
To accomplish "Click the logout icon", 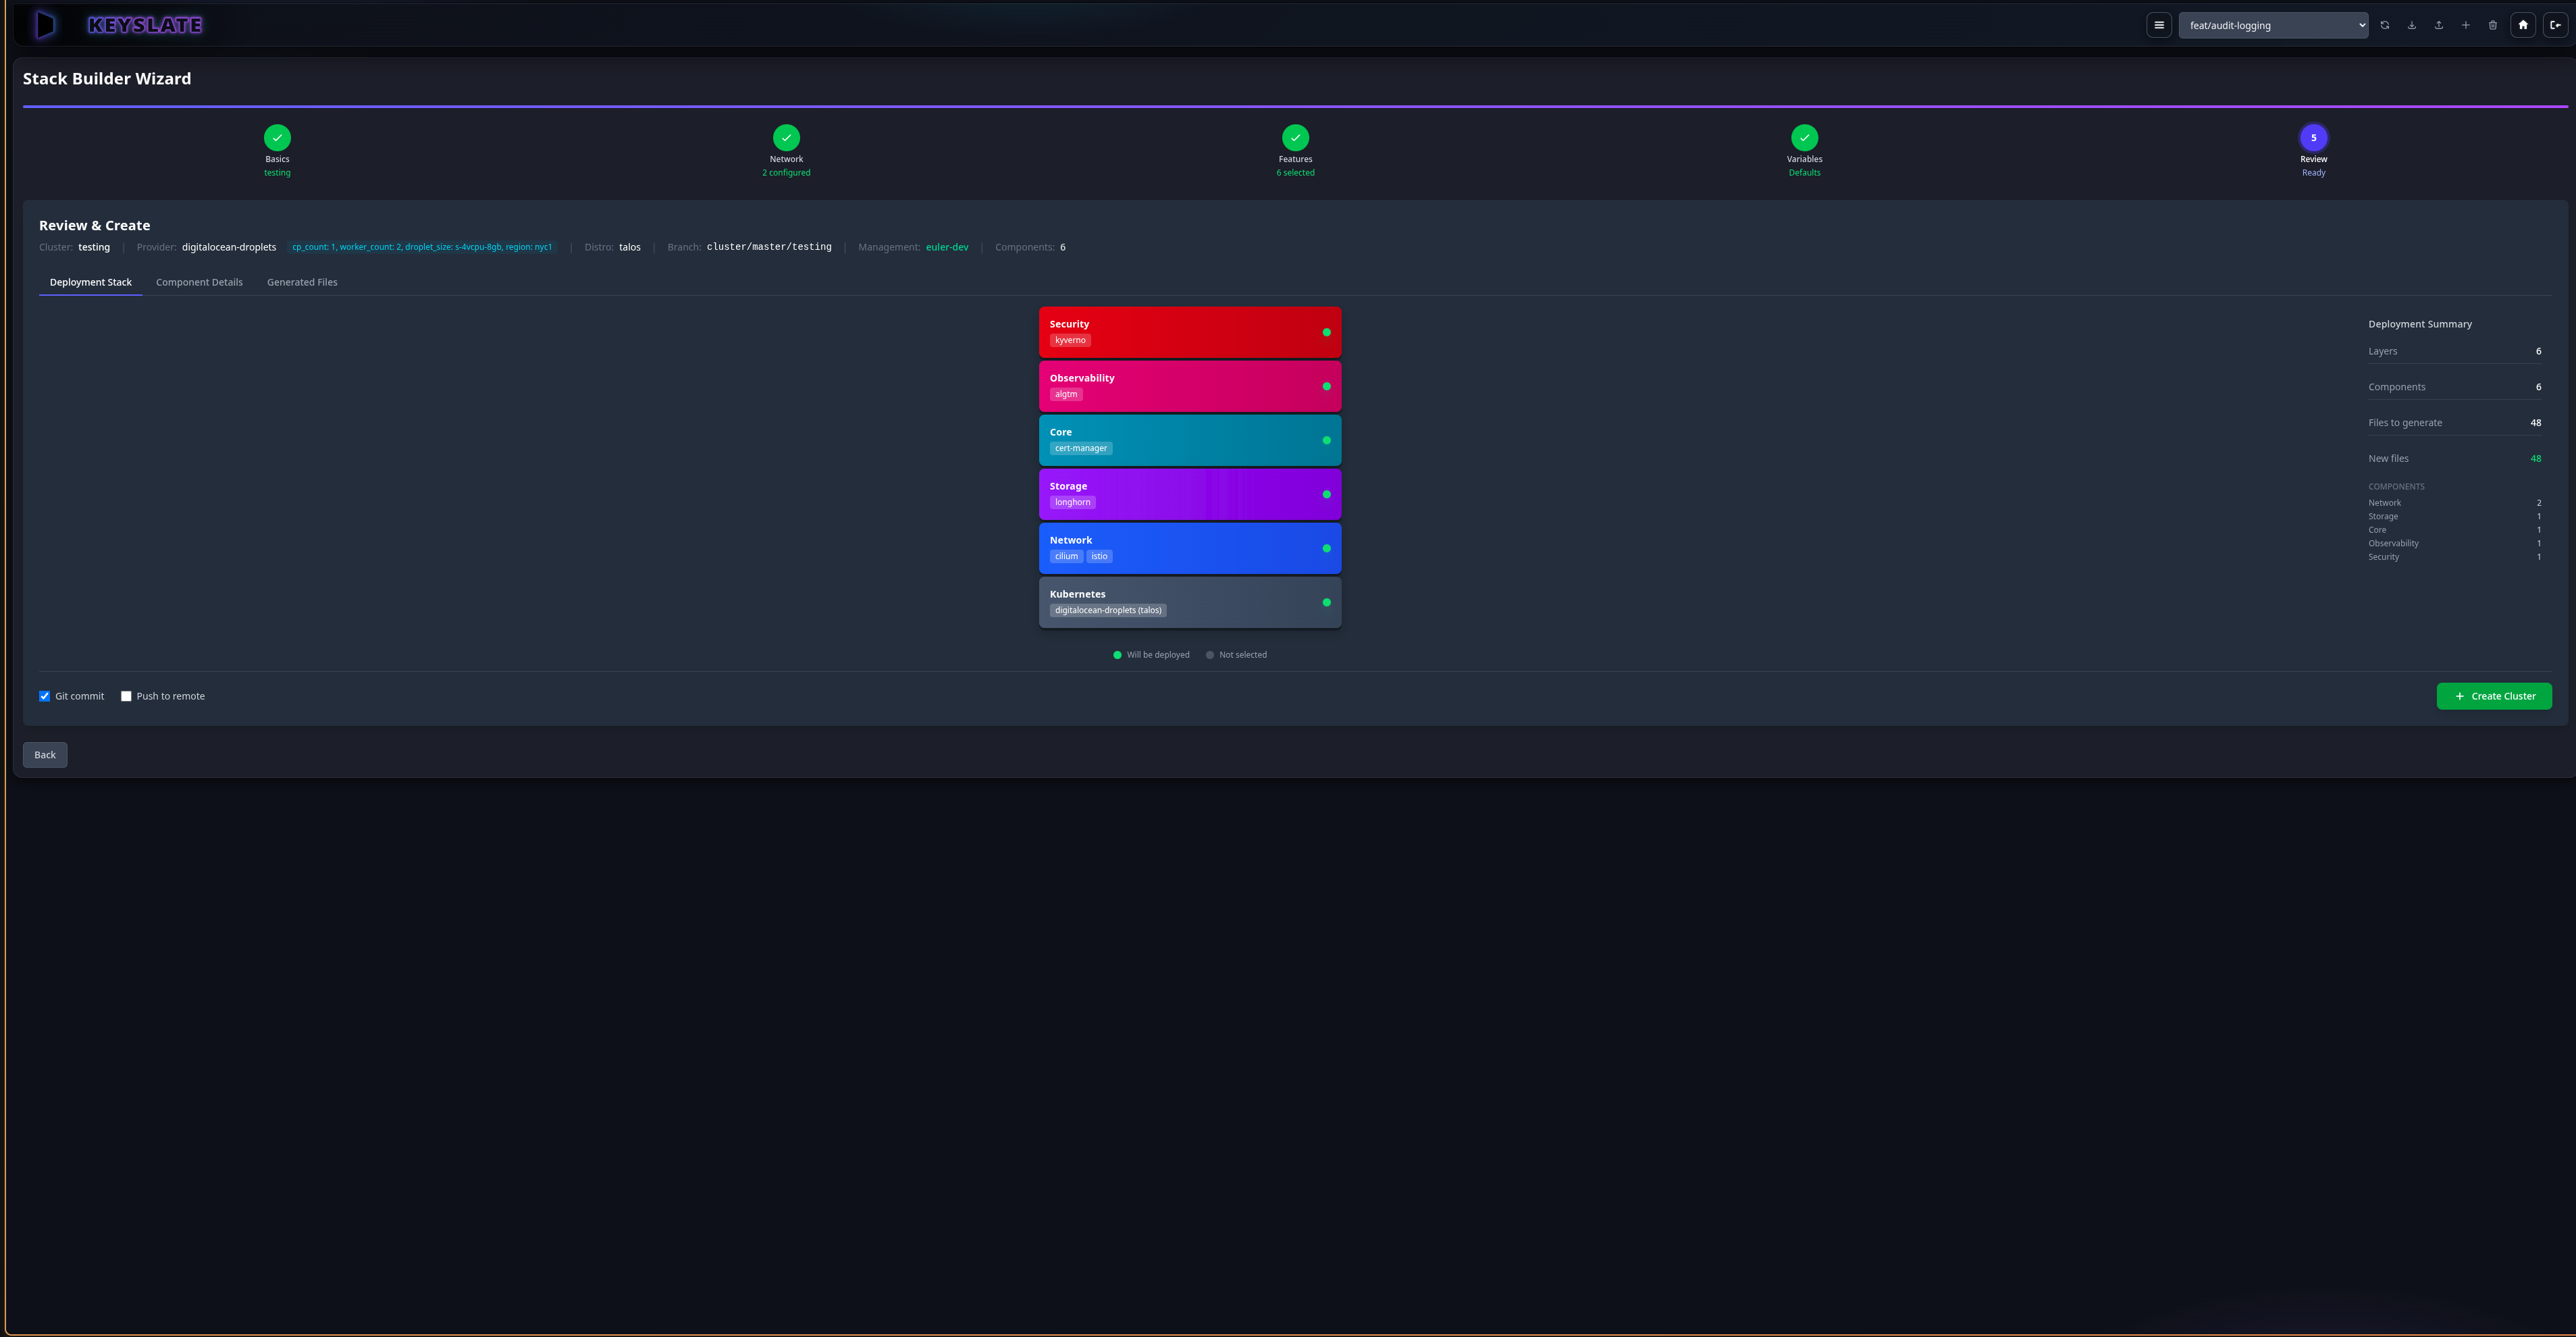I will pos(2555,25).
